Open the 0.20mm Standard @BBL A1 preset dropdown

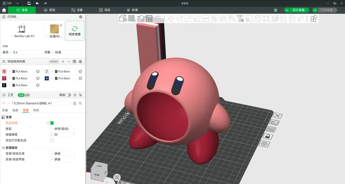pos(39,103)
